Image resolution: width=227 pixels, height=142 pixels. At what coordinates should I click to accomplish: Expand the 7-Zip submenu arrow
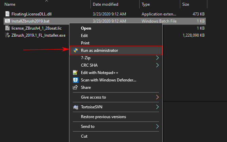157,58
